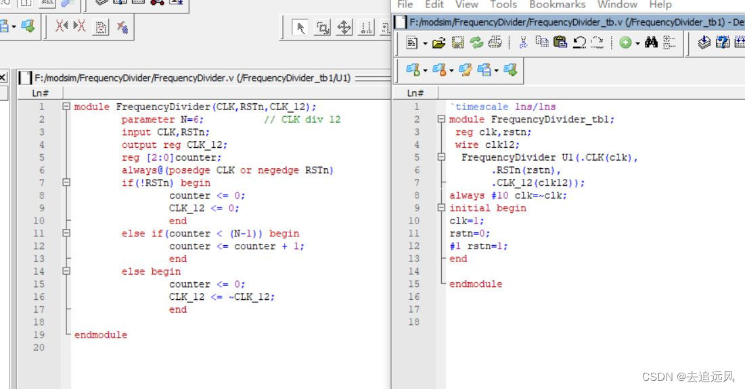Open dropdown arrow next to New file icon

click(x=425, y=44)
